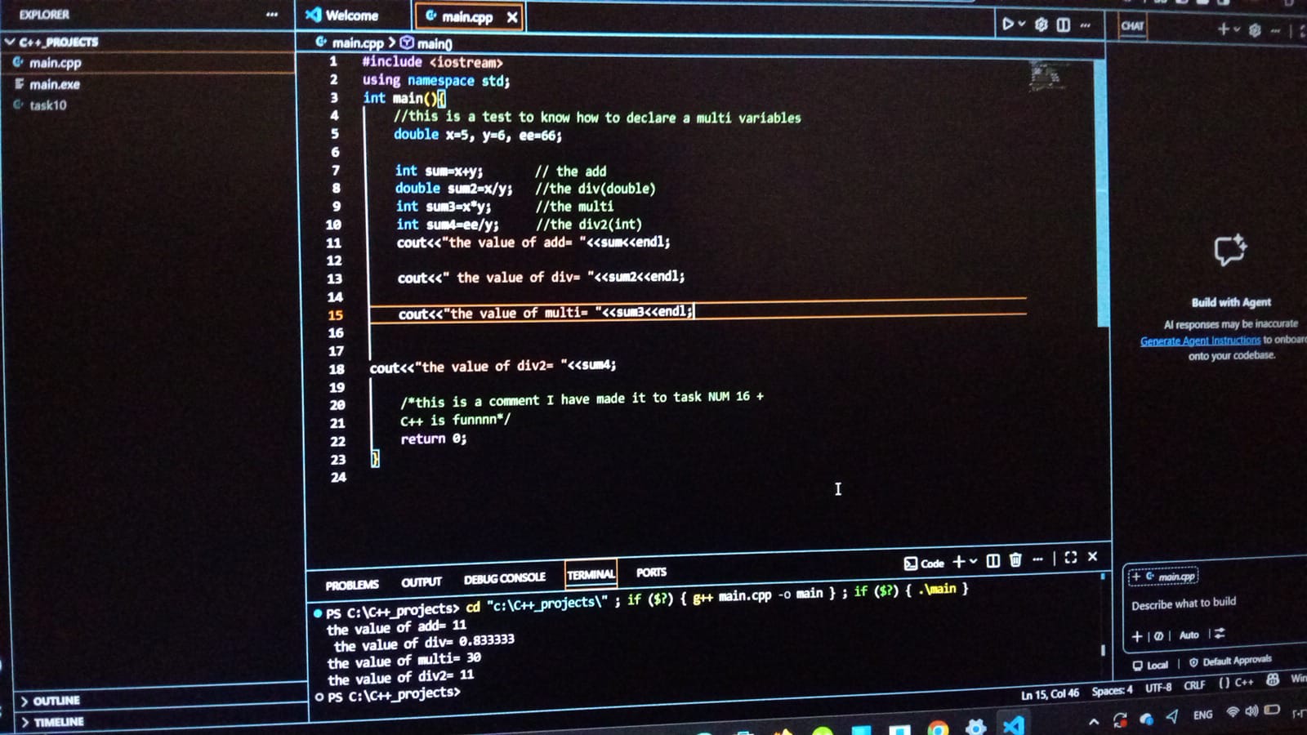
Task: Open the Copilot status bar icon
Action: pyautogui.click(x=1273, y=679)
